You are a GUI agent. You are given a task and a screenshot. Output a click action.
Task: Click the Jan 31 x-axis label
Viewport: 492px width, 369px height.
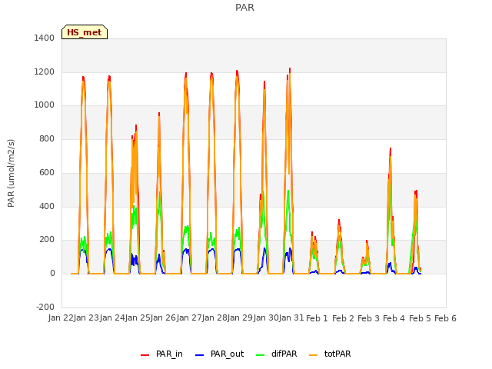point(291,317)
